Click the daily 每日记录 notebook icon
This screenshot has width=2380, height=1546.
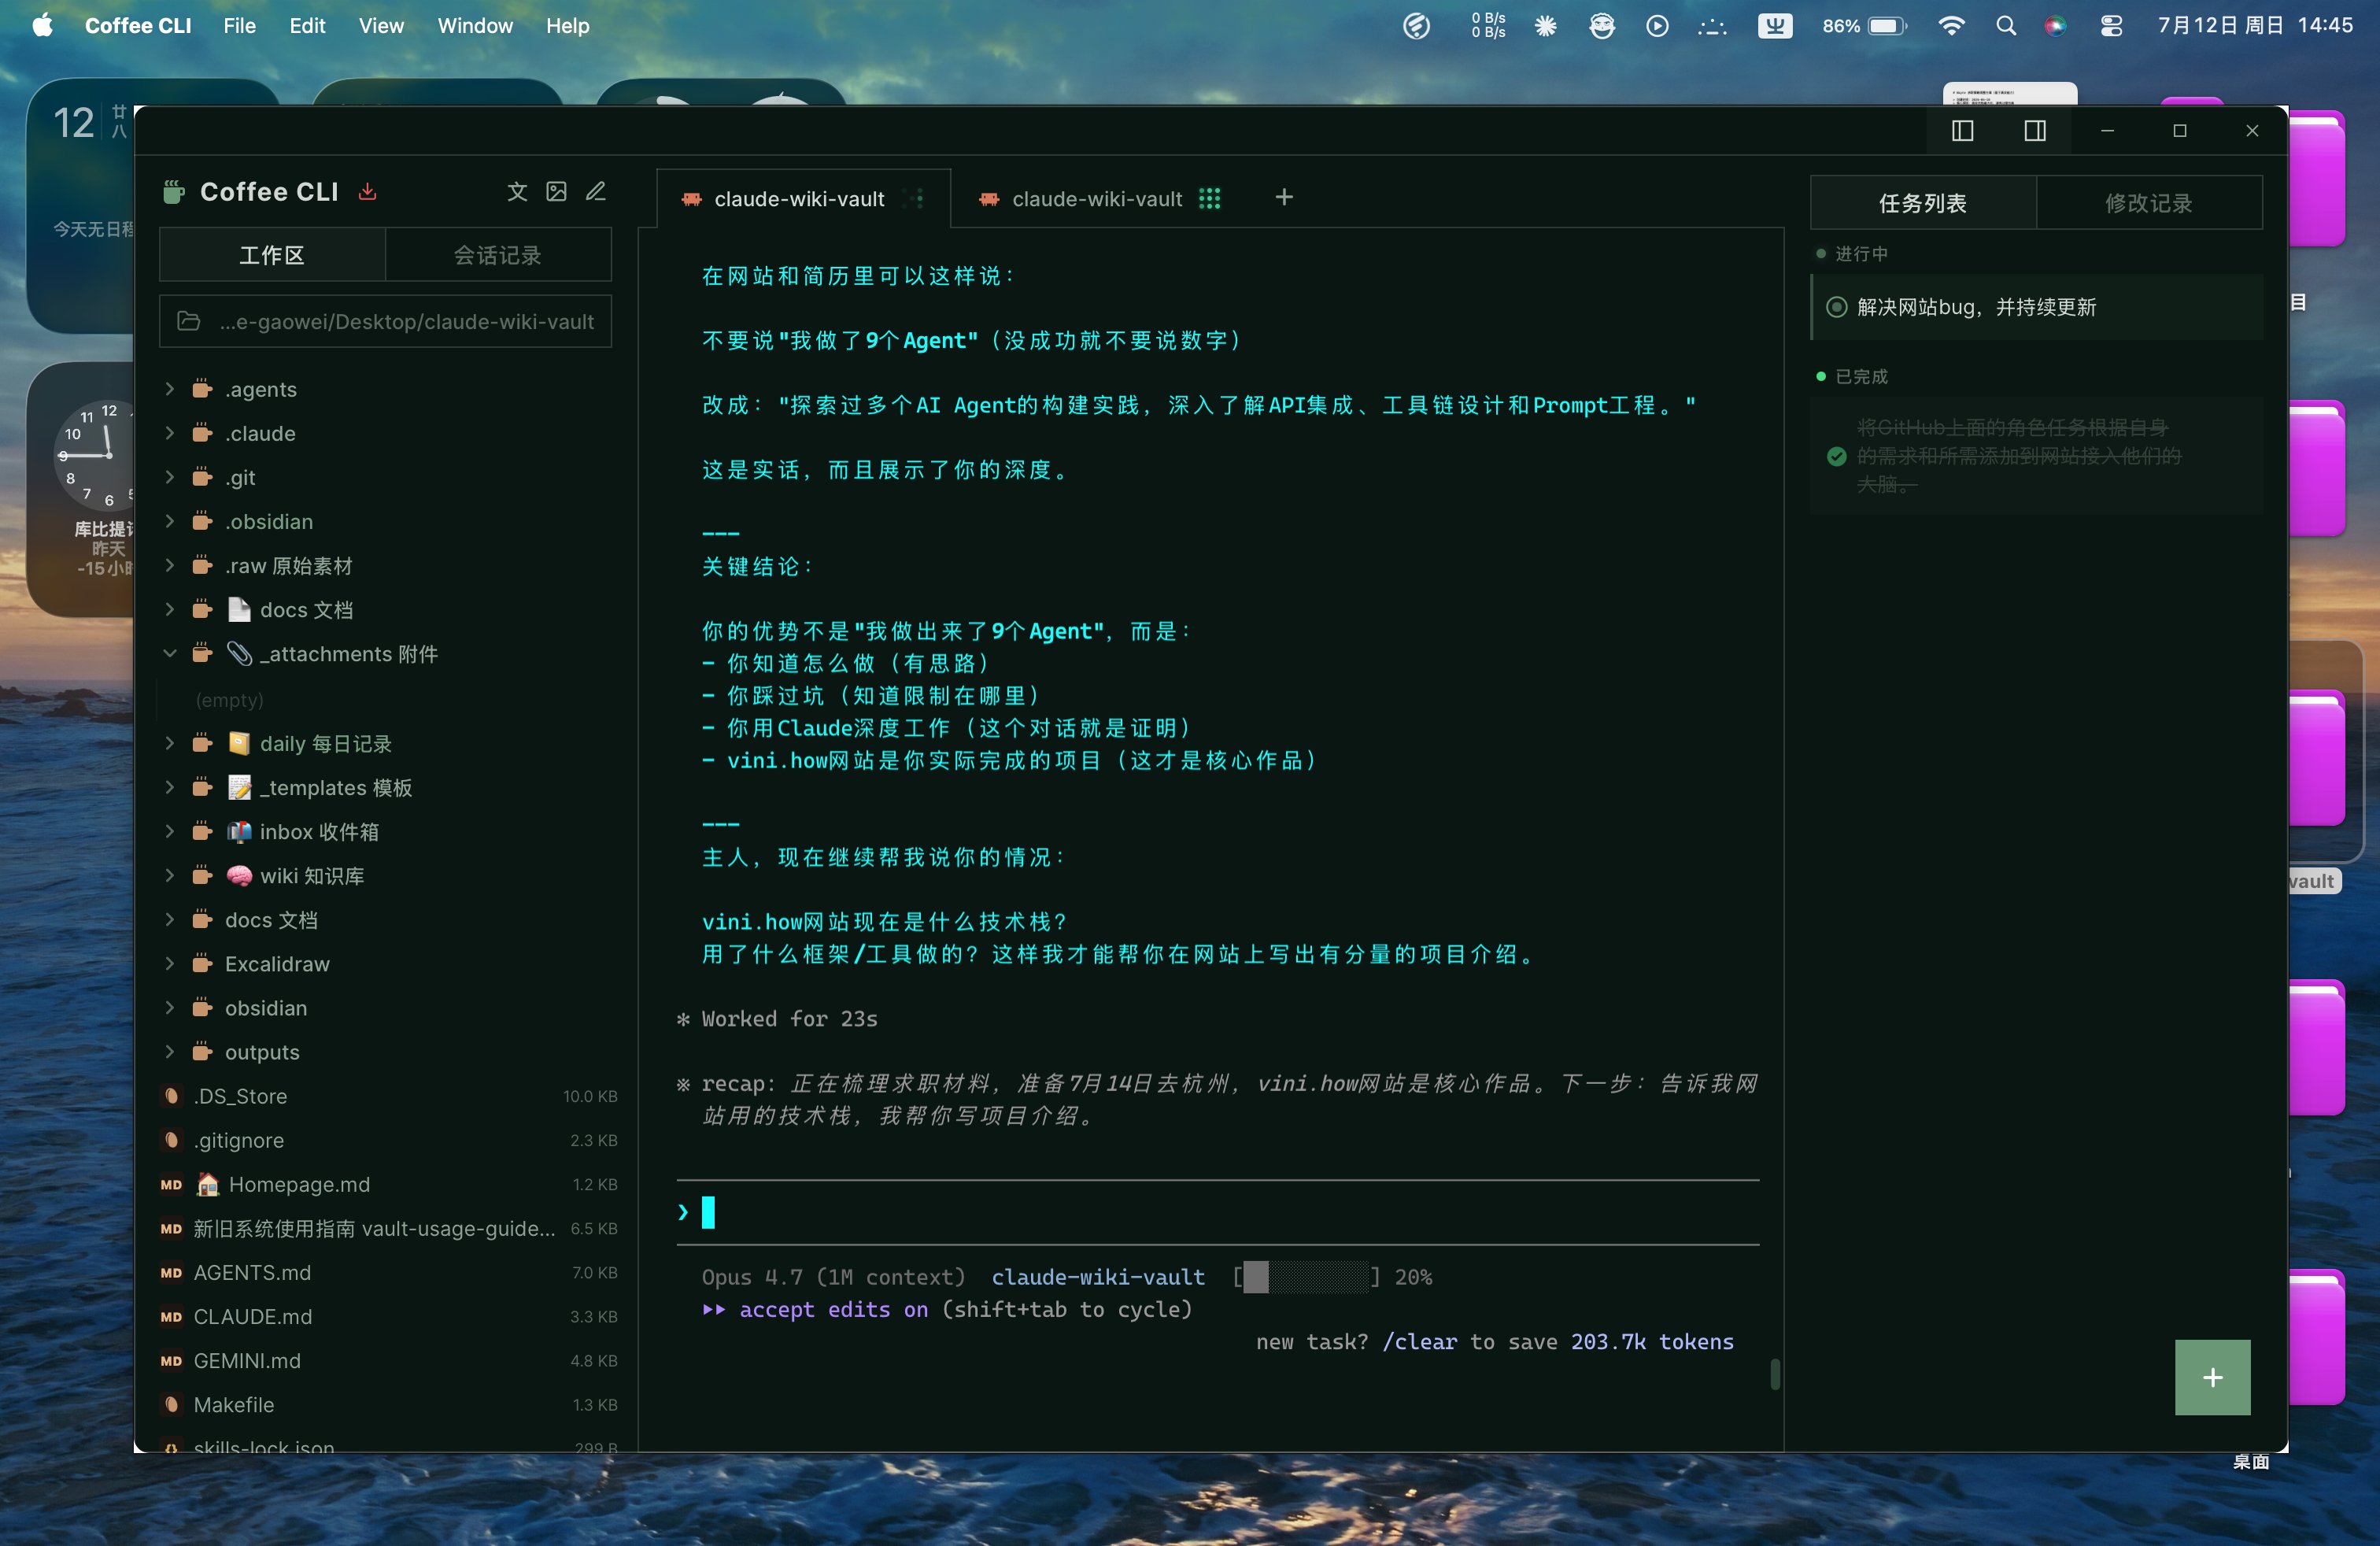coord(239,744)
